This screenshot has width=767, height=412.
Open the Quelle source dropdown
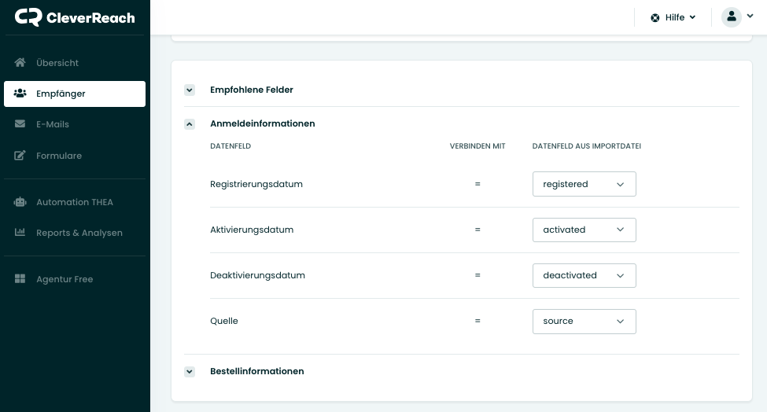pyautogui.click(x=584, y=321)
